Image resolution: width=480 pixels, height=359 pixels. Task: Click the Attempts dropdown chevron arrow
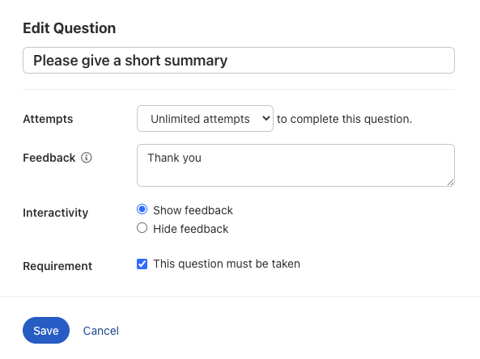(x=266, y=119)
